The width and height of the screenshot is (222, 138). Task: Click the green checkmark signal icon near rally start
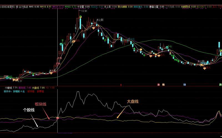click(x=61, y=44)
